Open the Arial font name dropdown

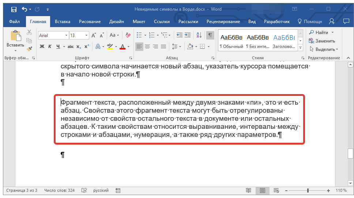[x=66, y=36]
